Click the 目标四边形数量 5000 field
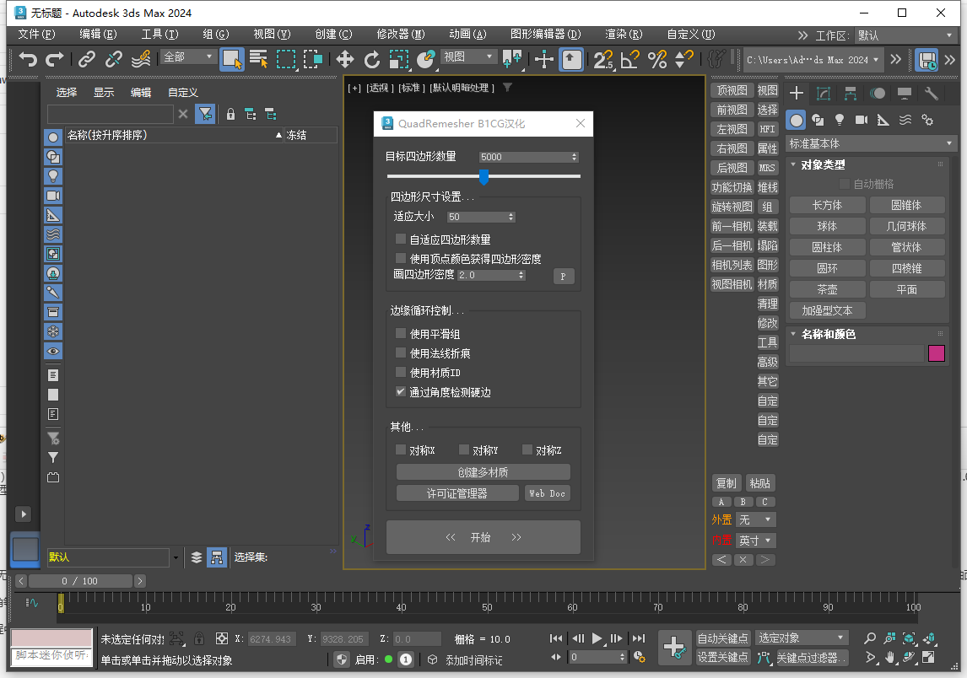967x678 pixels. (528, 157)
